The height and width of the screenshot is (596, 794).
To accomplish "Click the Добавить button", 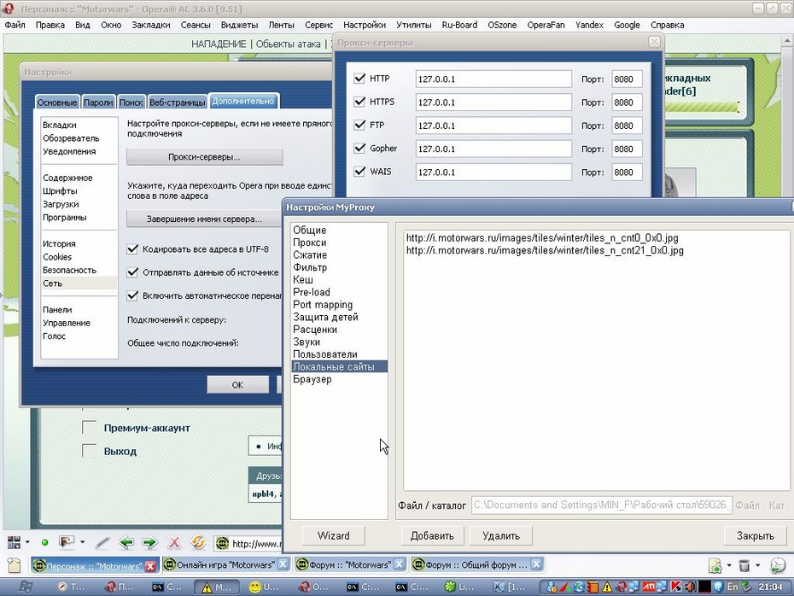I will [433, 535].
